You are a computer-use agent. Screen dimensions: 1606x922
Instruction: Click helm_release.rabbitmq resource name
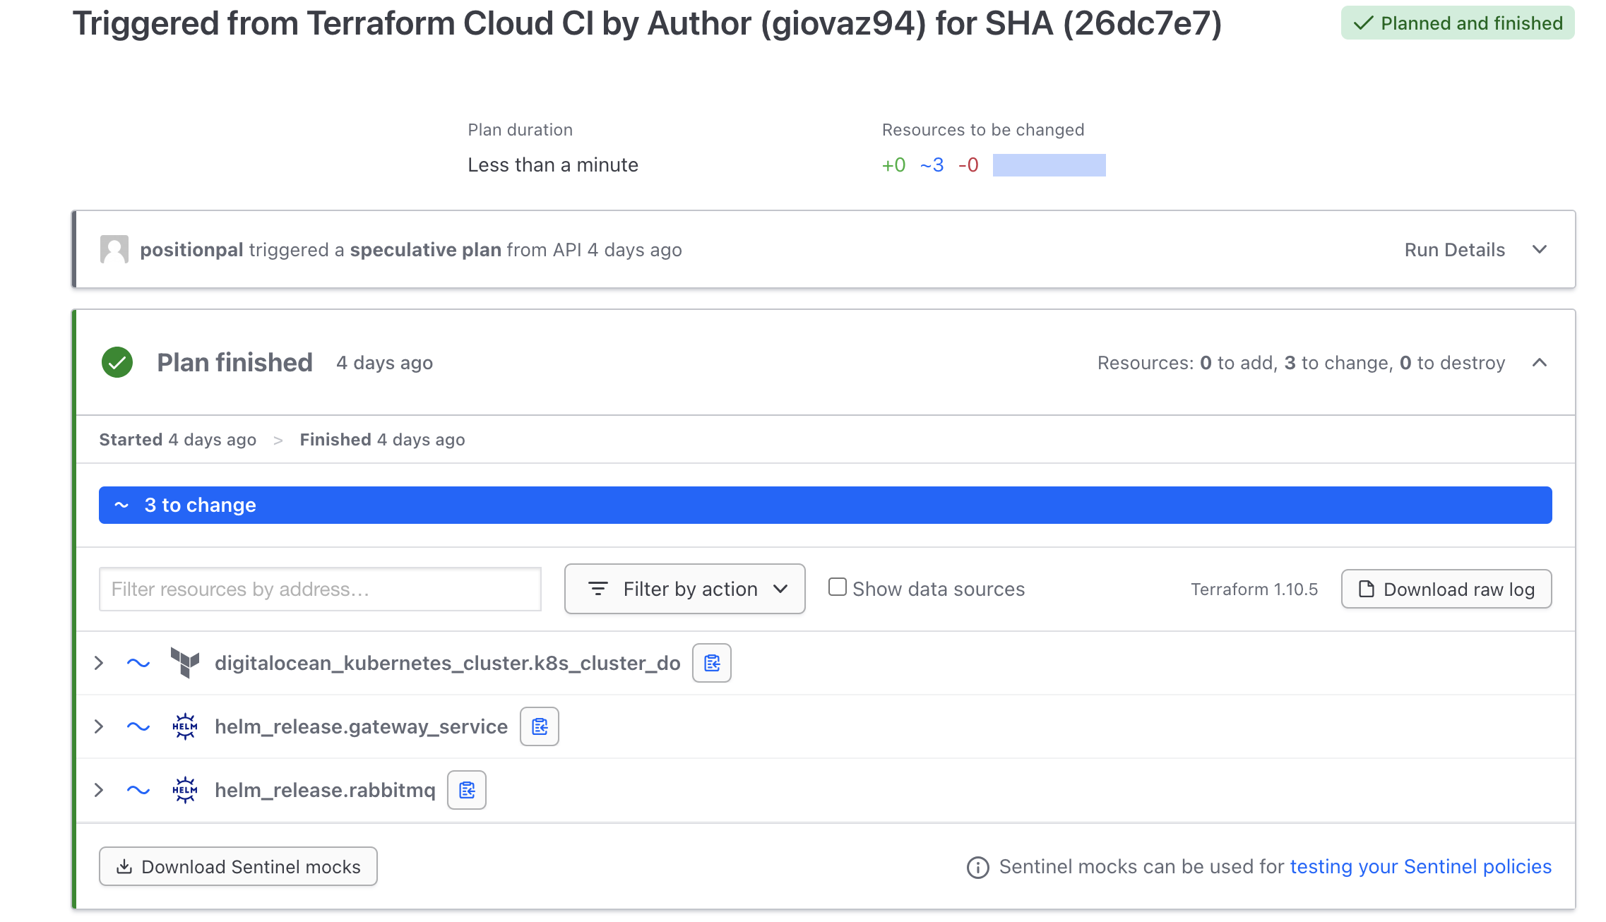click(x=325, y=790)
